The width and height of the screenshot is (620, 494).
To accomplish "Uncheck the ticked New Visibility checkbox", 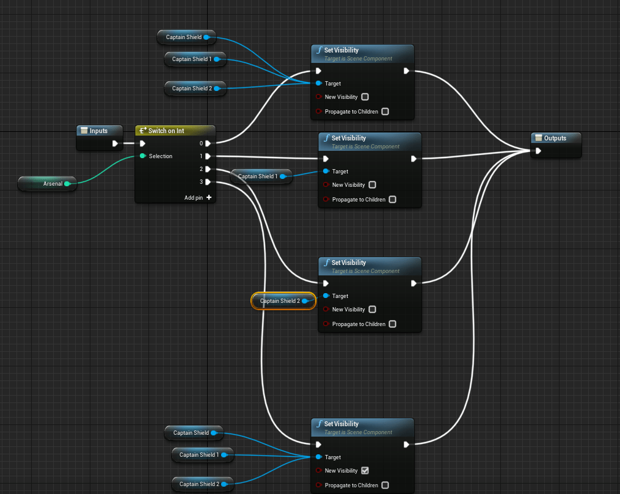I will point(365,471).
